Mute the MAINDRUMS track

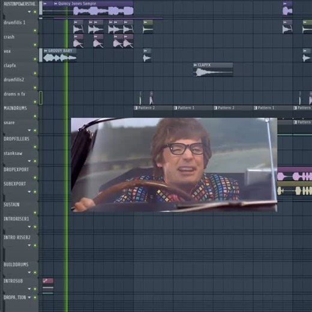click(35, 116)
